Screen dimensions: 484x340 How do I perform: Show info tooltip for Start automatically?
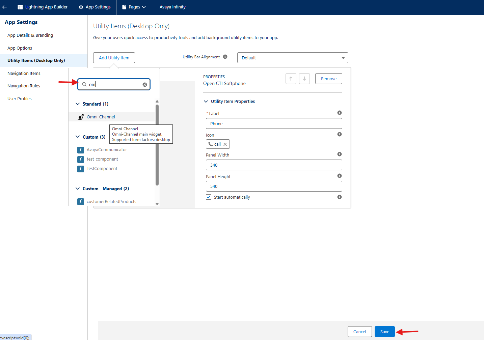[340, 197]
